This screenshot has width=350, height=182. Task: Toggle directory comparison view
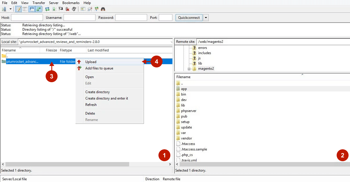tap(83, 9)
